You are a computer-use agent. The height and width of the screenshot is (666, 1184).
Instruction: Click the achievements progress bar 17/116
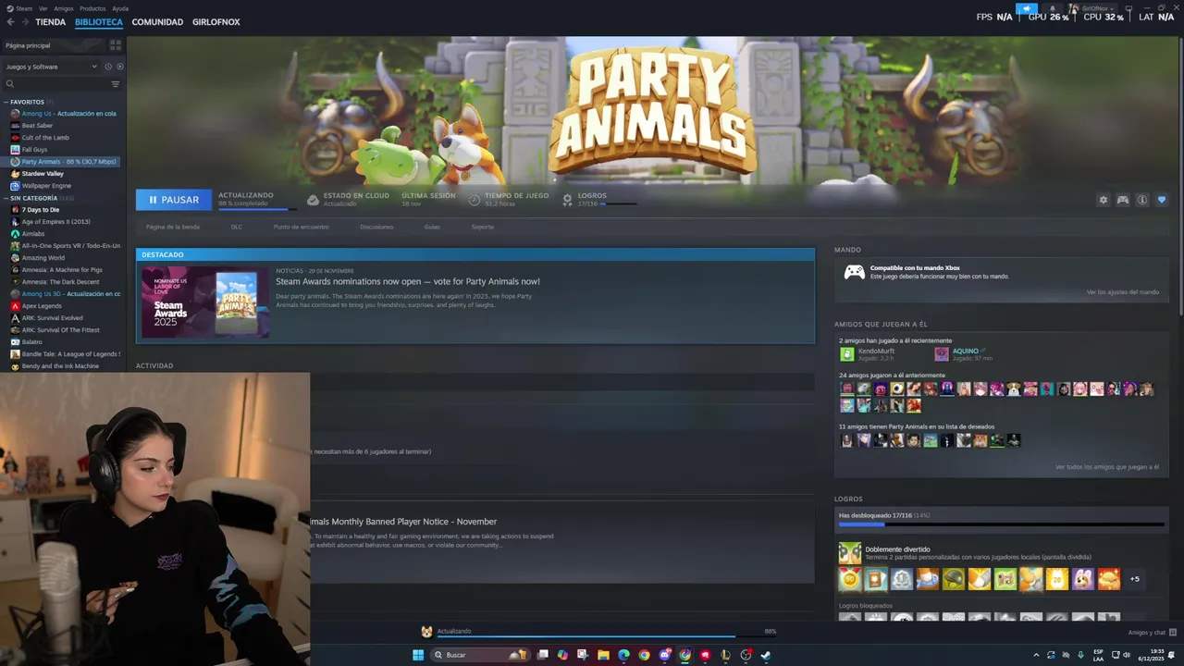pos(1001,524)
